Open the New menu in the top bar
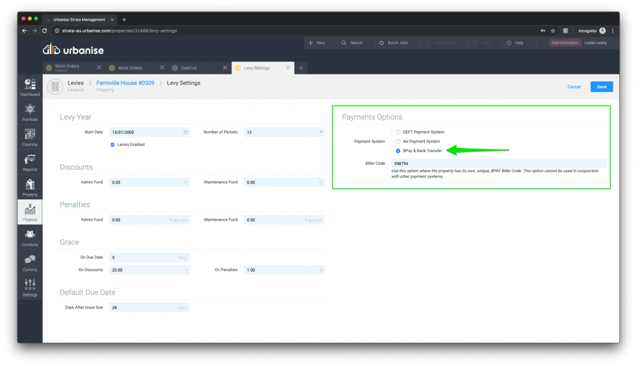This screenshot has width=637, height=366. (317, 43)
